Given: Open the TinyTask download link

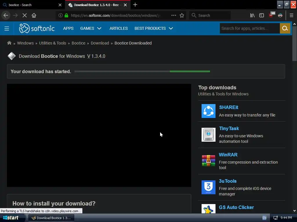Looking at the screenshot, I should pyautogui.click(x=229, y=128).
